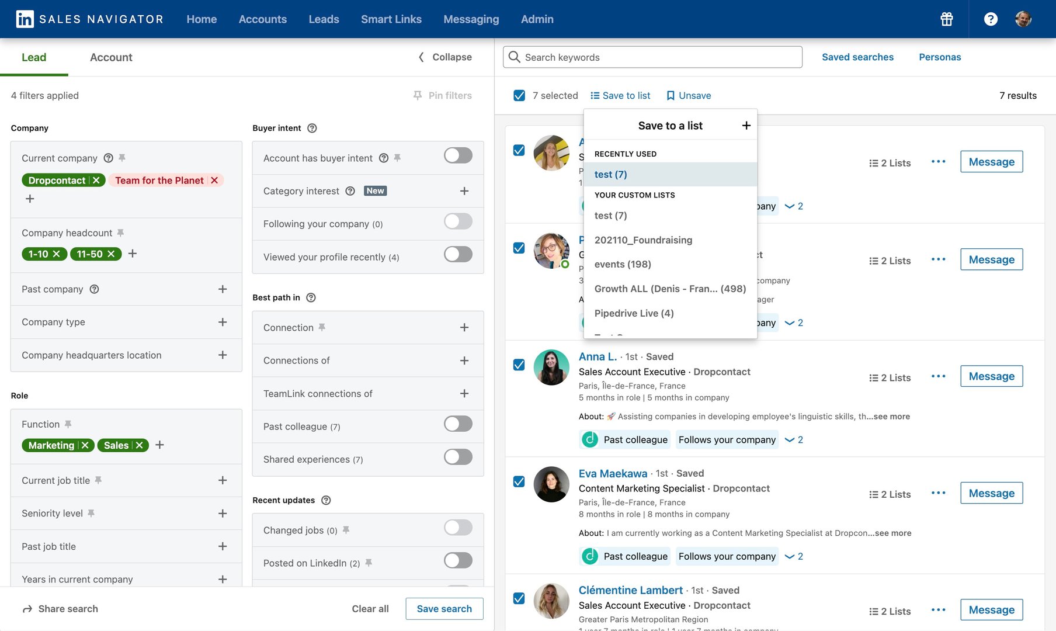Click the Save search button
This screenshot has height=631, width=1056.
pyautogui.click(x=444, y=609)
